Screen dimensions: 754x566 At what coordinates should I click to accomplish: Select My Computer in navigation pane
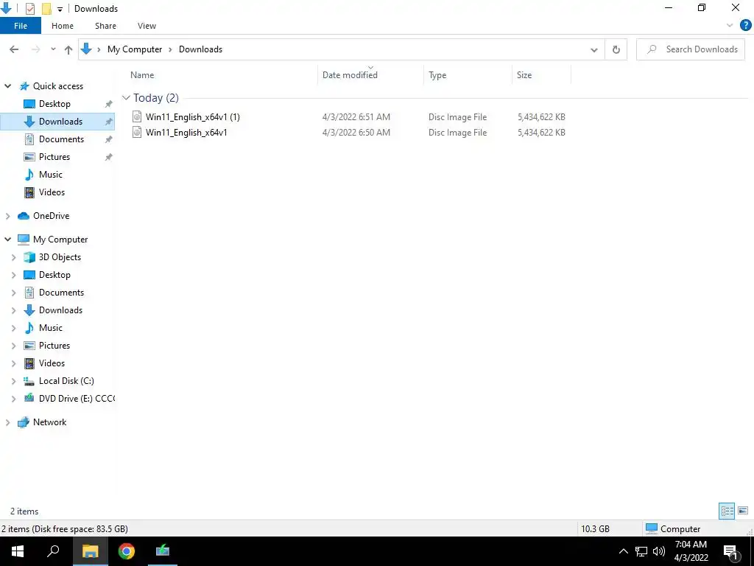point(60,240)
